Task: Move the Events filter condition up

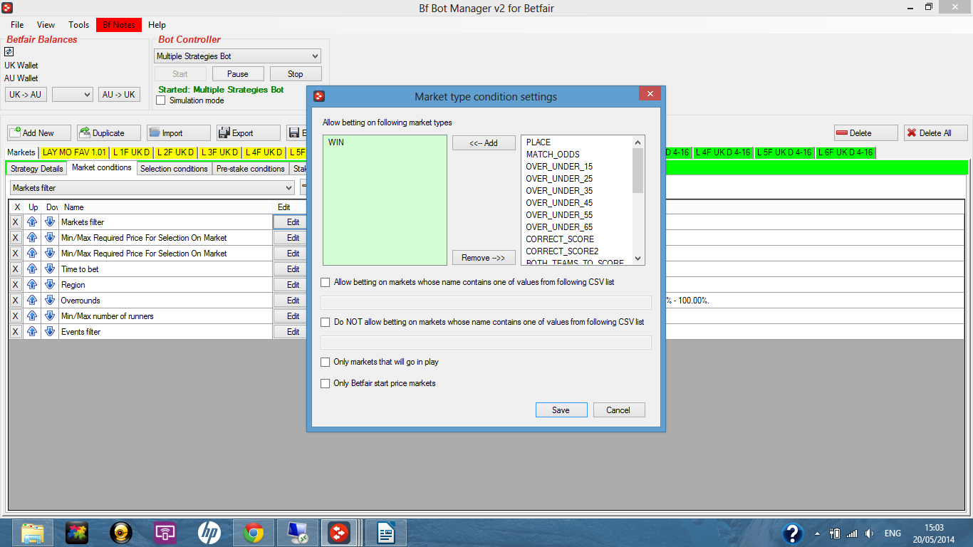Action: pos(32,332)
